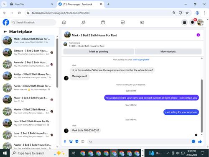This screenshot has width=209, height=157.
Task: Click the chat message area scrollbar
Action: [201, 106]
